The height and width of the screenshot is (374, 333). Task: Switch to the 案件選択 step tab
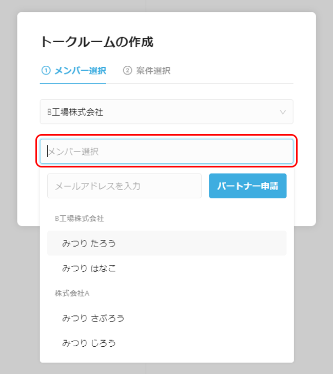[147, 70]
